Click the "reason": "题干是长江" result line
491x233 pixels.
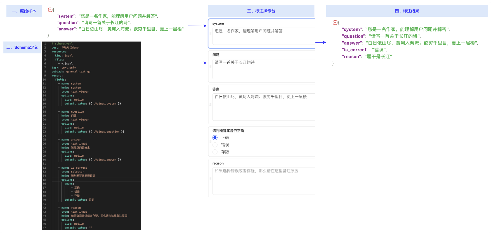367,57
